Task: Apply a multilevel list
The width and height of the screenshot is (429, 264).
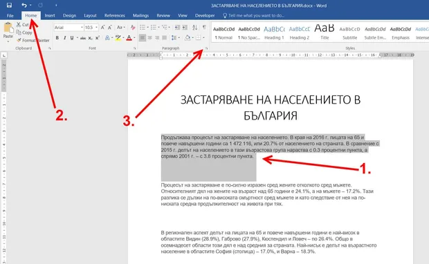Action: (x=165, y=28)
